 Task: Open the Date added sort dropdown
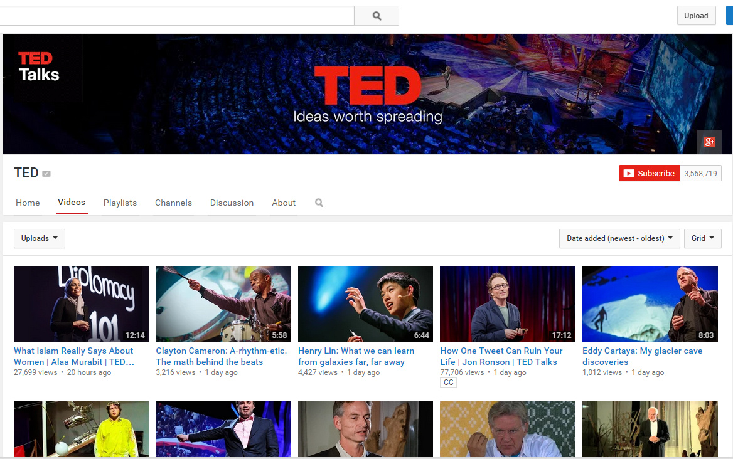(x=619, y=238)
